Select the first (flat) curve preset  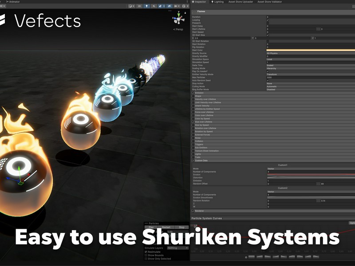(x=252, y=257)
